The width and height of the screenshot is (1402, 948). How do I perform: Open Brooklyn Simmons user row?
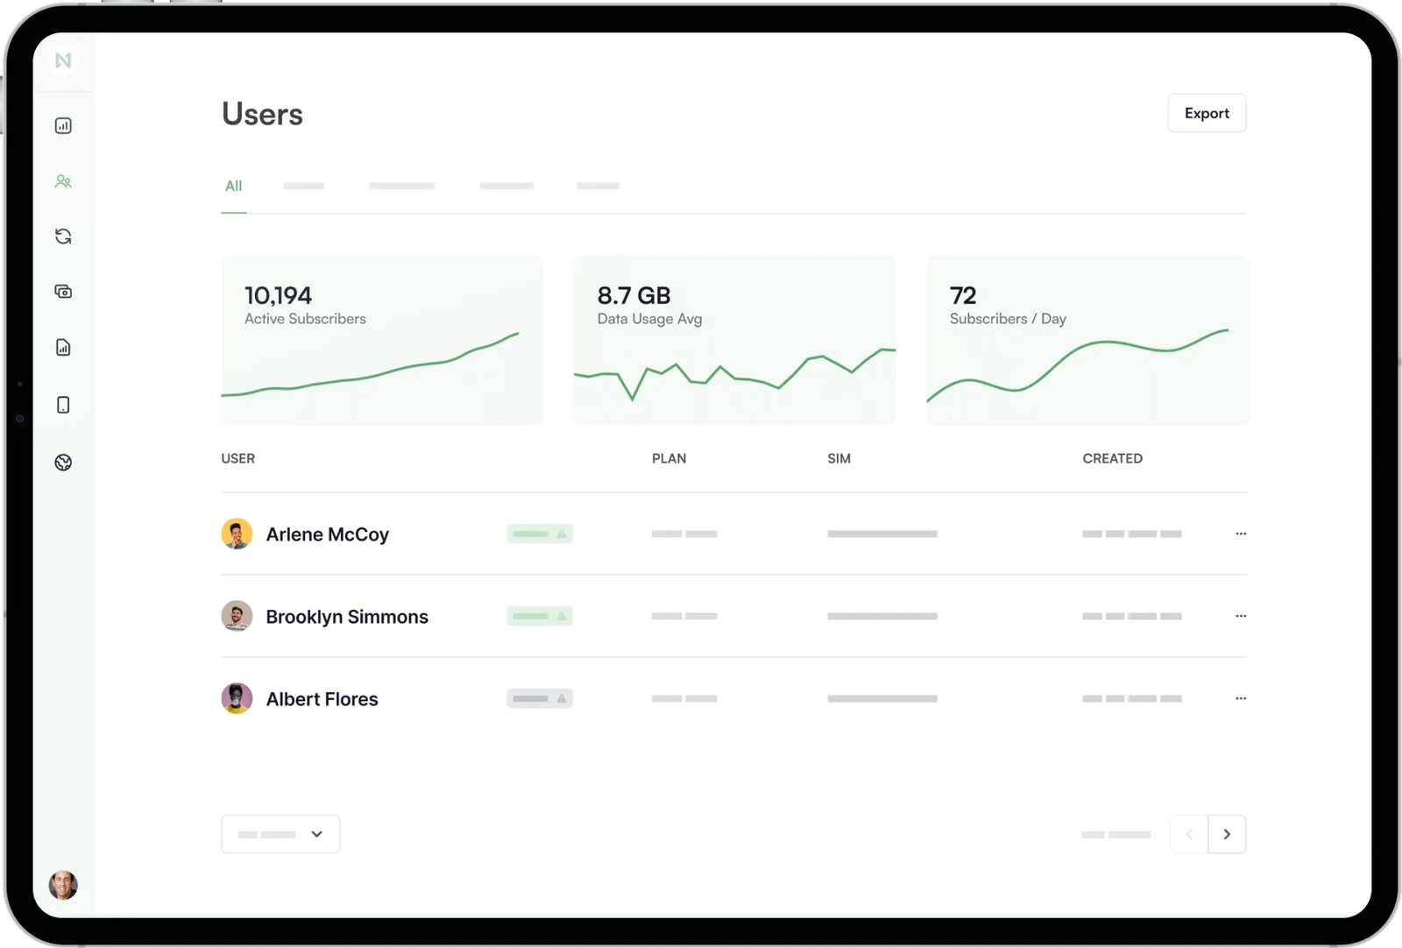point(733,616)
